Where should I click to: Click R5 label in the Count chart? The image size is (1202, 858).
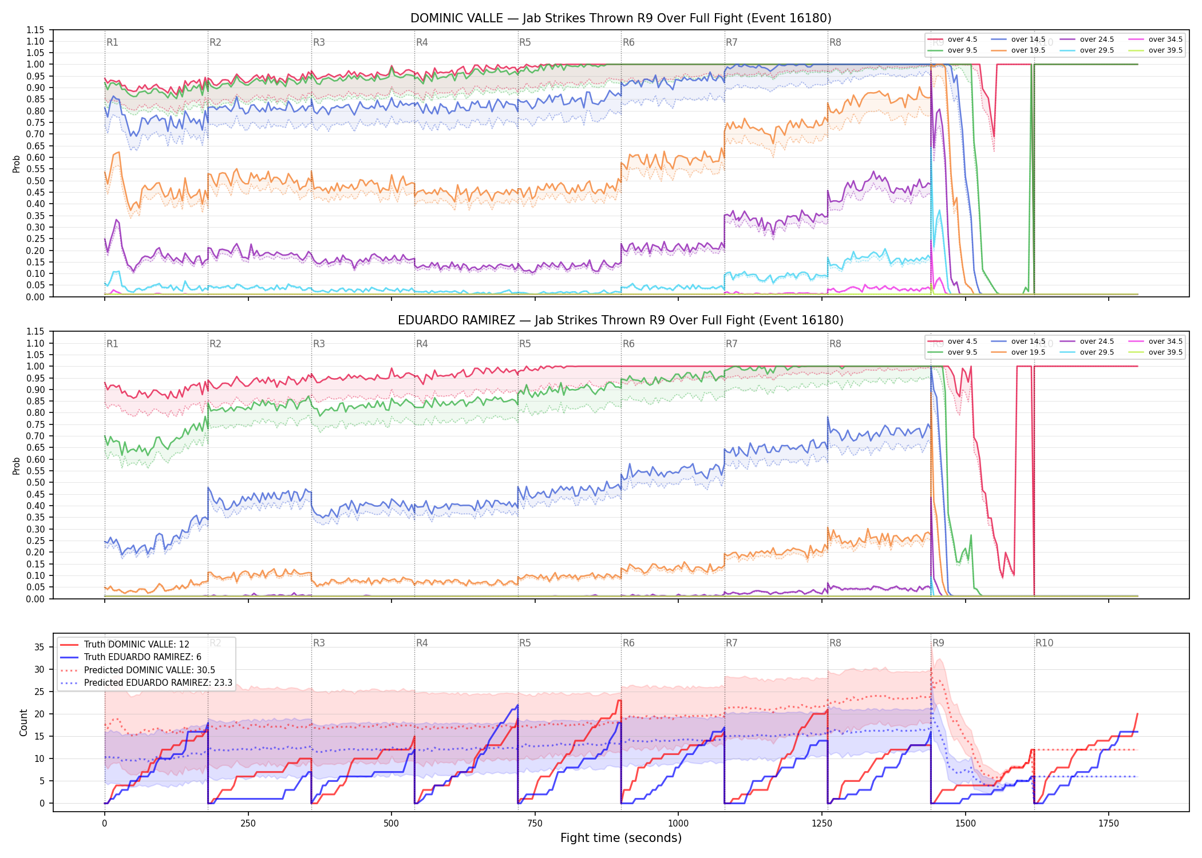click(x=525, y=643)
